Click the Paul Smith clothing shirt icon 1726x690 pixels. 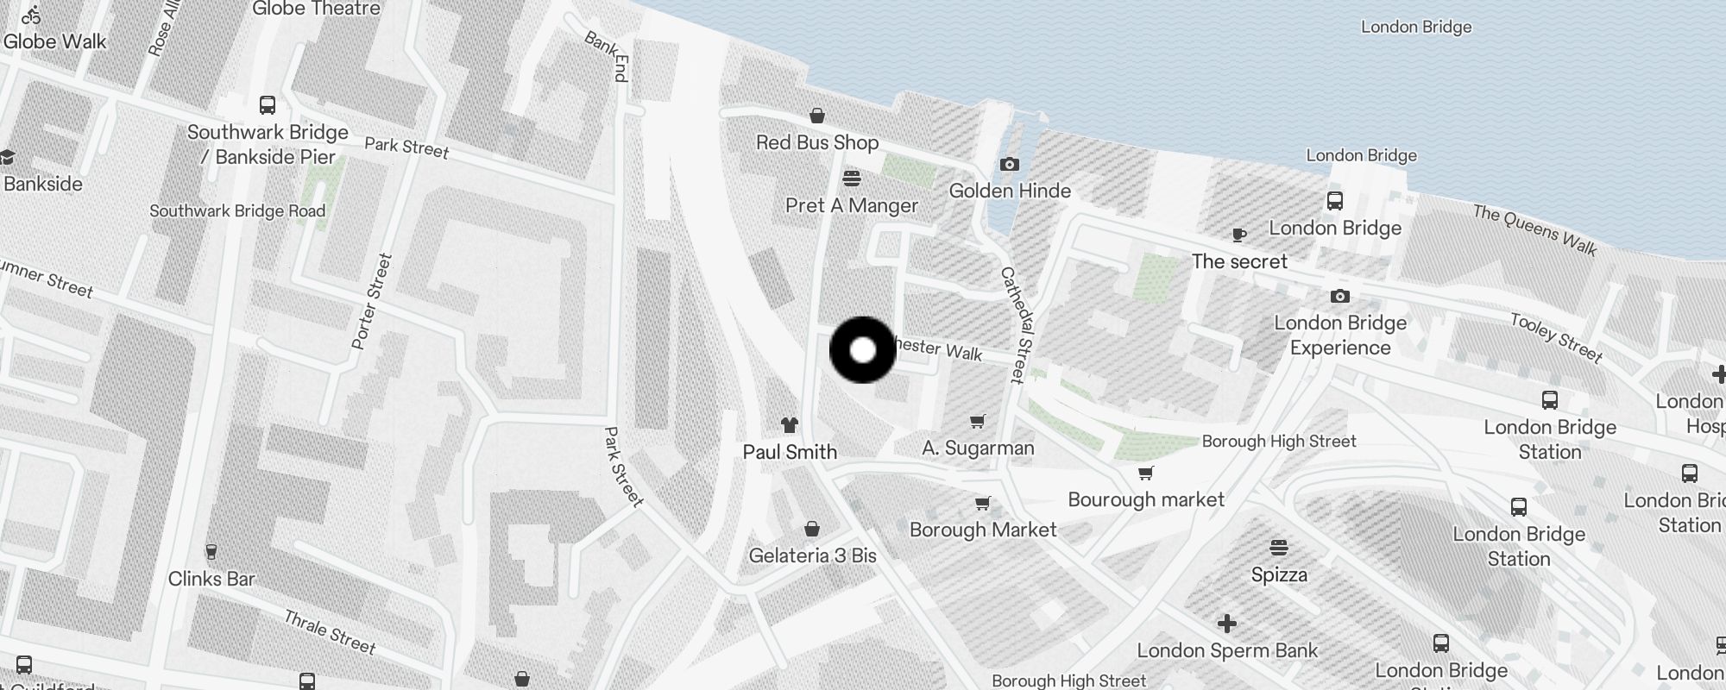(x=790, y=424)
